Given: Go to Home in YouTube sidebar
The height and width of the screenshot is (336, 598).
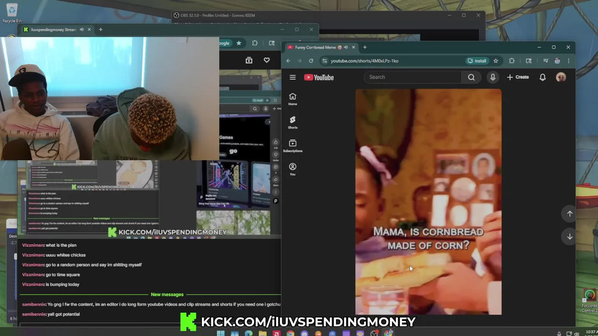Looking at the screenshot, I should point(292,99).
